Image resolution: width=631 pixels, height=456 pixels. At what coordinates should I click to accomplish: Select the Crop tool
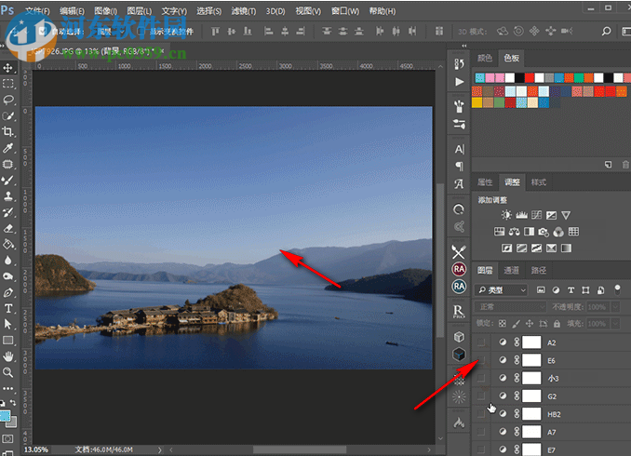[x=8, y=132]
